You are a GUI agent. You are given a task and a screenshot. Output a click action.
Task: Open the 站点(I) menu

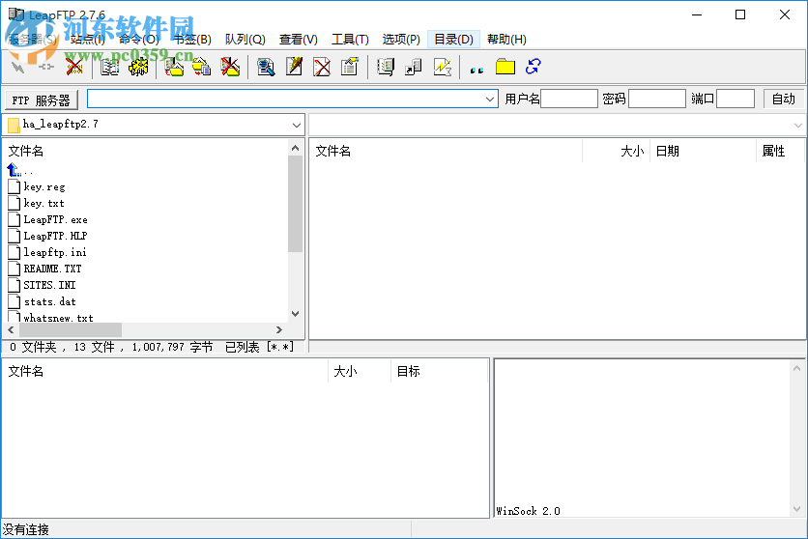click(87, 40)
